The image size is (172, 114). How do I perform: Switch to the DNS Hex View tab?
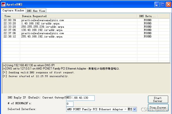point(36,11)
